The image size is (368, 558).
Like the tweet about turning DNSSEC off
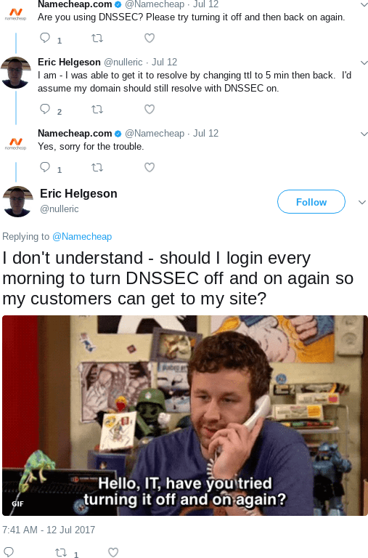pyautogui.click(x=150, y=38)
